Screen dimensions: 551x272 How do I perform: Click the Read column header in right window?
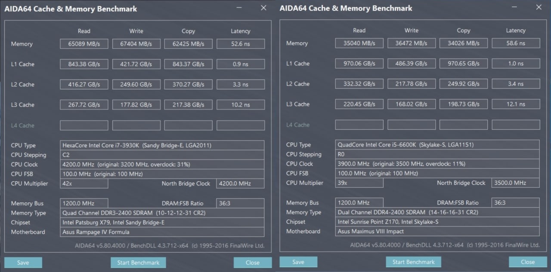[359, 30]
